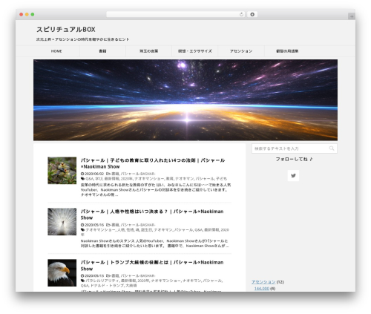Click the パラレルリアリティ tag on eagle post
Viewport: 371px width, 314px height.
tap(102, 281)
